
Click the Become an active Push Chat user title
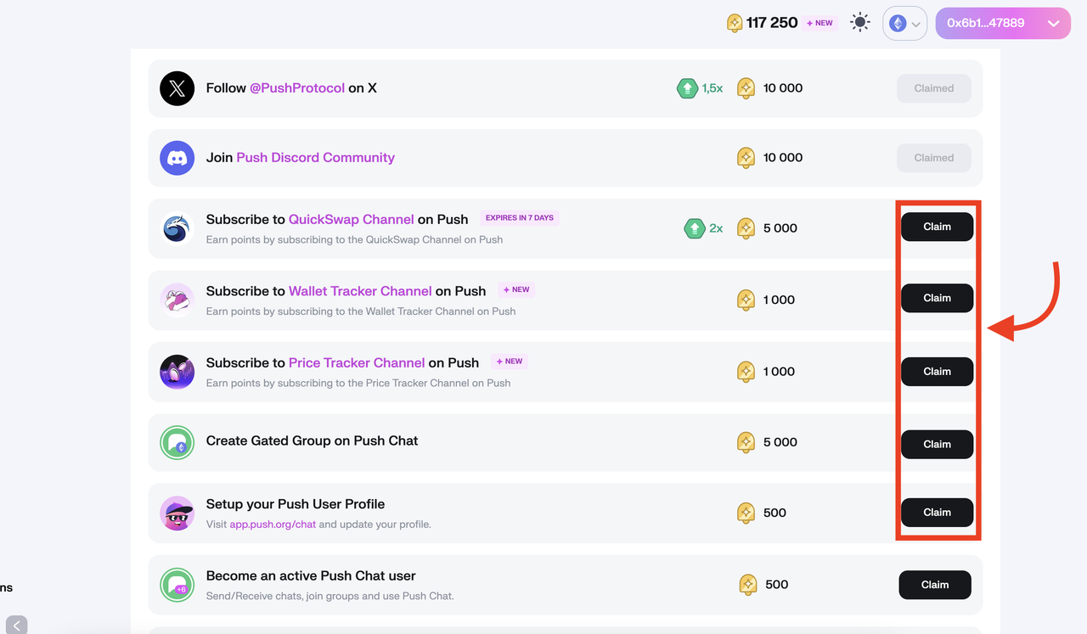pos(311,576)
